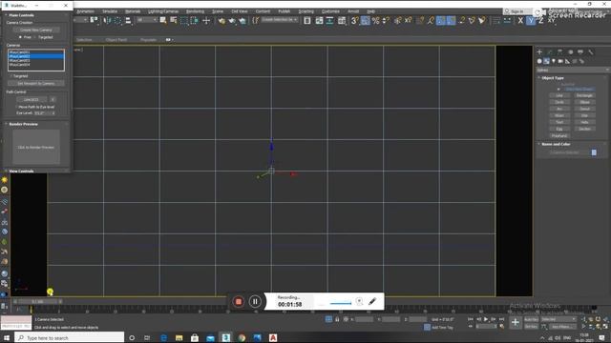Image resolution: width=611 pixels, height=343 pixels.
Task: Select the Geometry category icon
Action: tap(539, 61)
